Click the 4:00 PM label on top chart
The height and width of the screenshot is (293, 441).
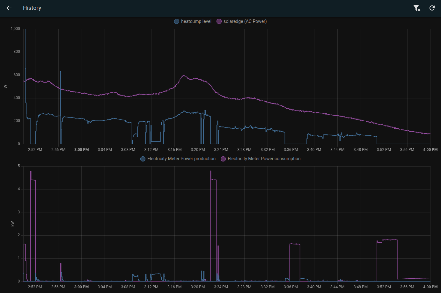pos(430,150)
